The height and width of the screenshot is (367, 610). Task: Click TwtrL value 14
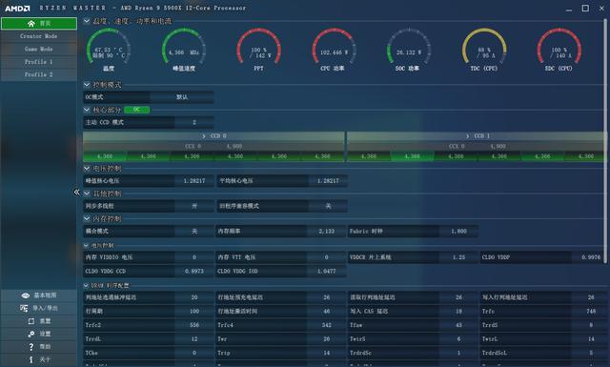pos(591,339)
